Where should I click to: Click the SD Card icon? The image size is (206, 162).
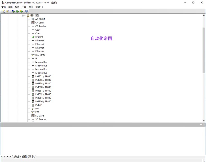33,116
